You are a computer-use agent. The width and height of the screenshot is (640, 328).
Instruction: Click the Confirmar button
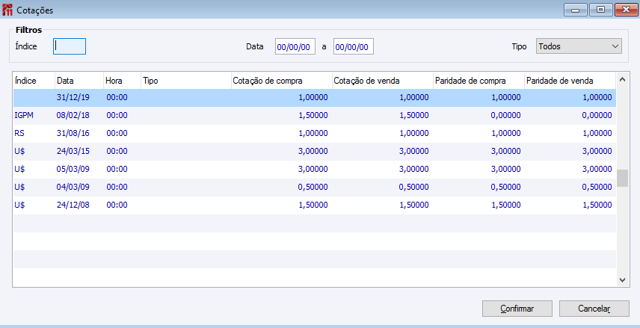(517, 309)
